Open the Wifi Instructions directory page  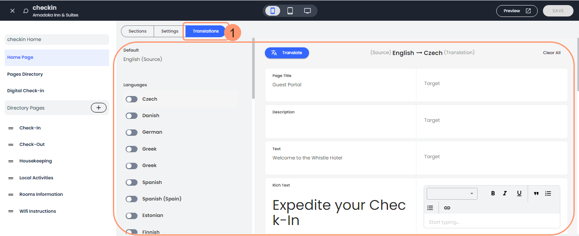[x=37, y=211]
